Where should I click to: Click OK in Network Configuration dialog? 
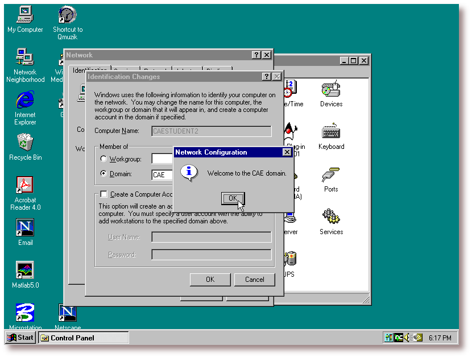pyautogui.click(x=233, y=198)
